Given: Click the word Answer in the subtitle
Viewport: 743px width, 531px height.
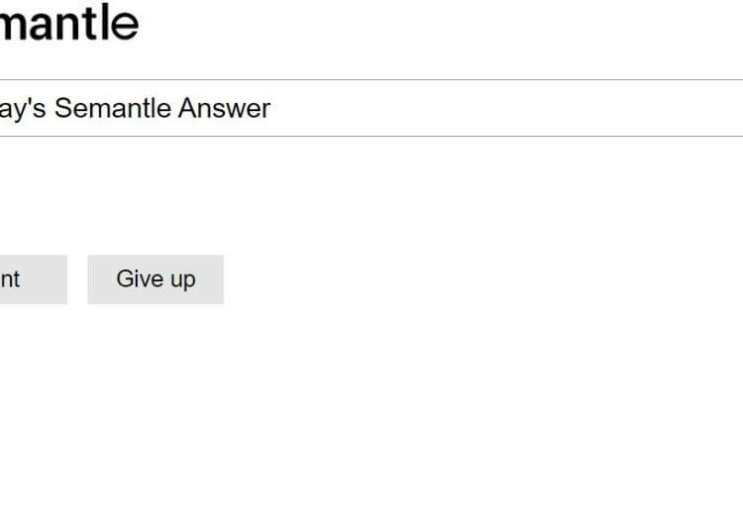Looking at the screenshot, I should [x=224, y=108].
